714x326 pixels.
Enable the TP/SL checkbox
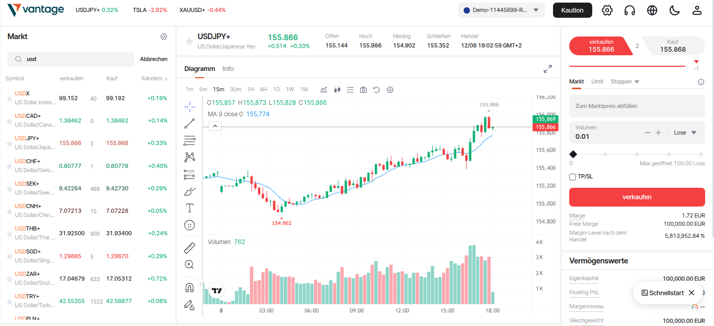click(x=572, y=176)
